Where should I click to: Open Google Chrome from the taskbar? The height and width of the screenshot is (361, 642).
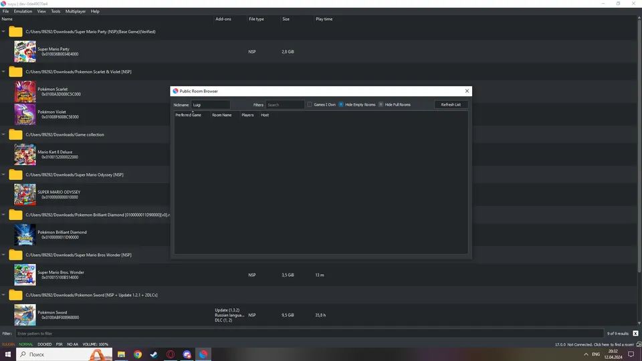tap(138, 354)
